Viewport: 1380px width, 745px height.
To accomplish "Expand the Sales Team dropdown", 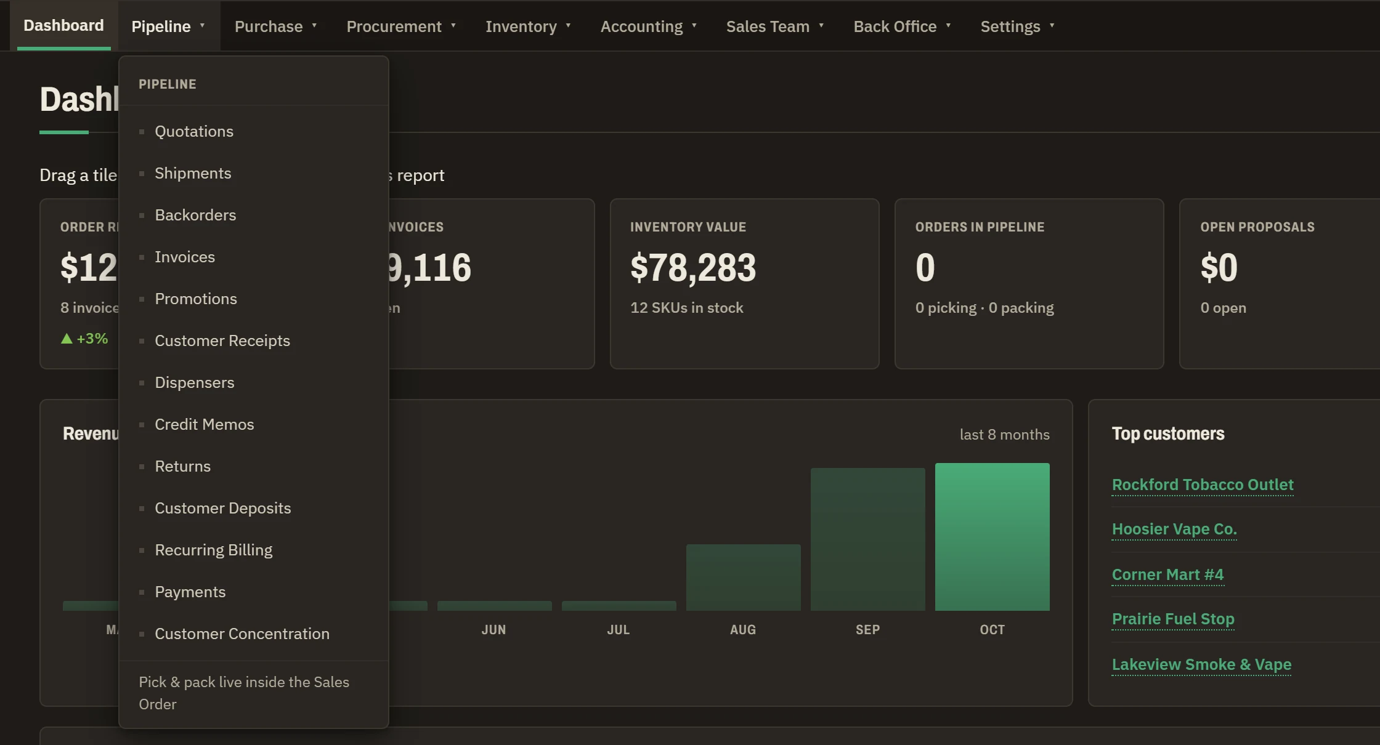I will tap(774, 26).
